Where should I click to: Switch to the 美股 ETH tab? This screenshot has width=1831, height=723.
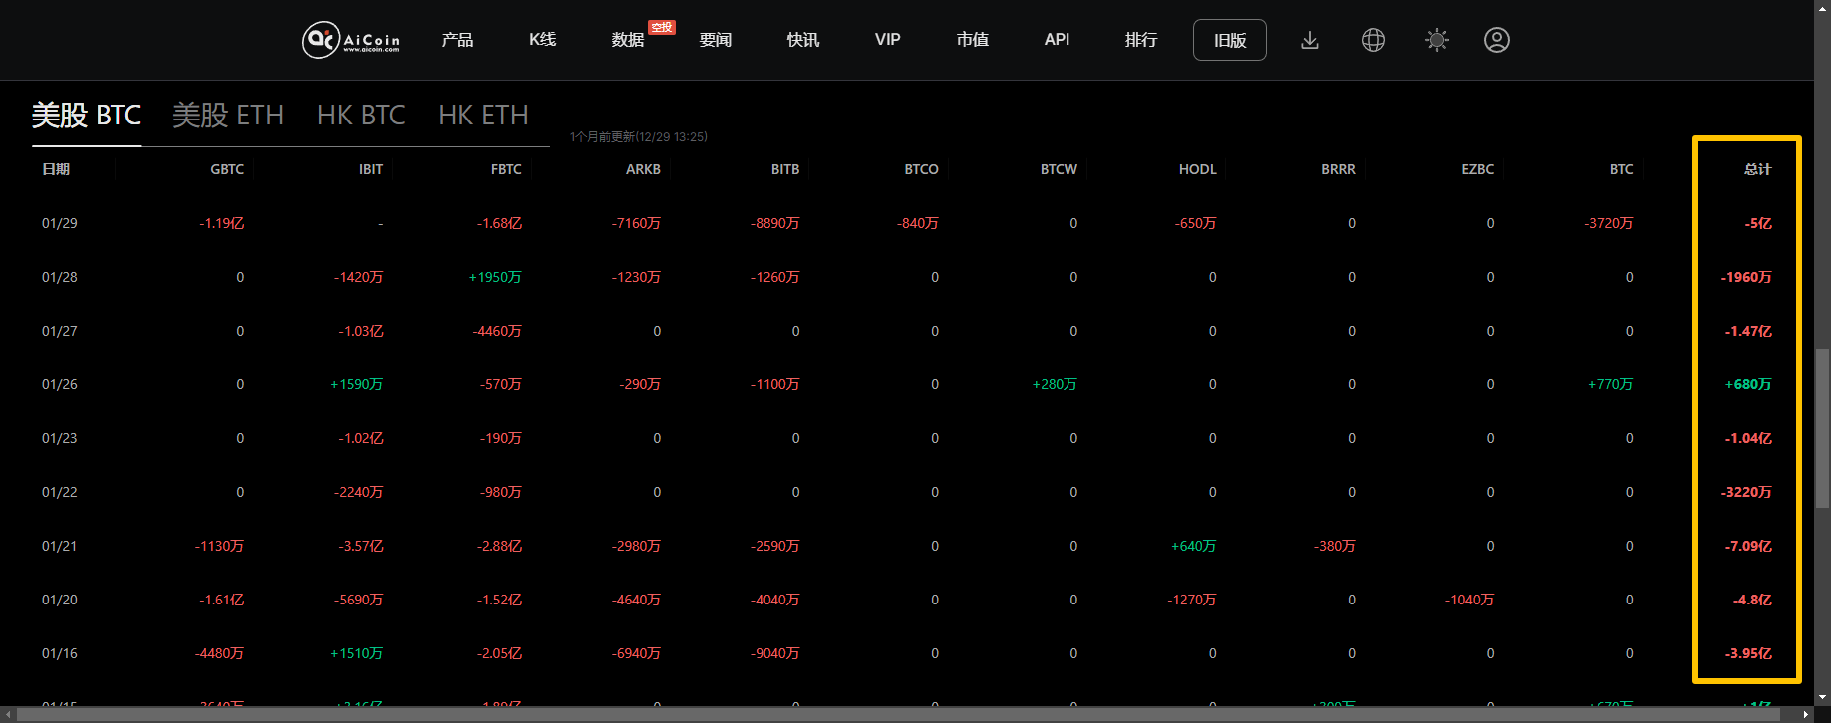228,116
